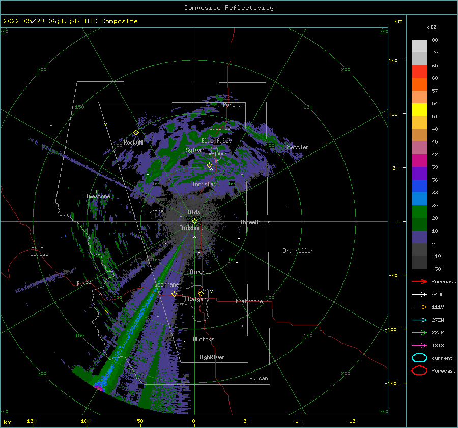This screenshot has height=428, width=458.
Task: Click the Airdrie label
Action: 201,272
